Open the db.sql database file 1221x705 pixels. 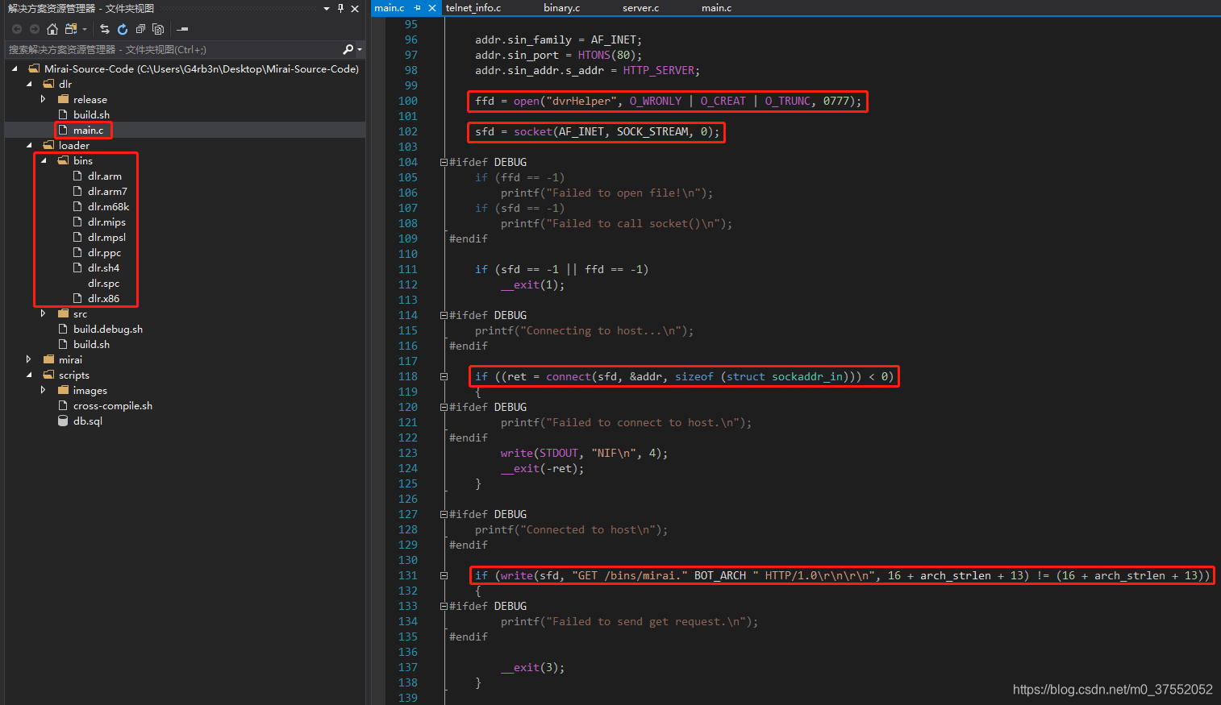pyautogui.click(x=88, y=421)
